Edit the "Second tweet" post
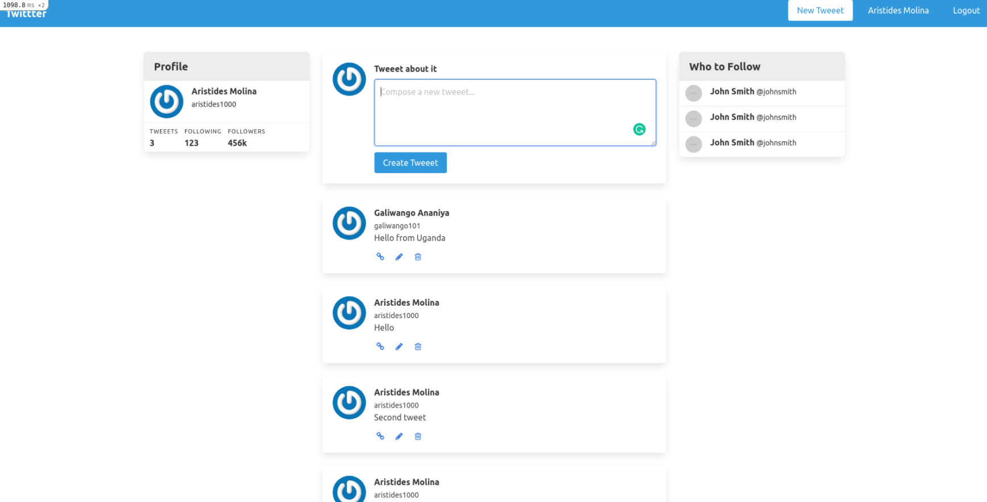This screenshot has width=987, height=502. [x=399, y=437]
